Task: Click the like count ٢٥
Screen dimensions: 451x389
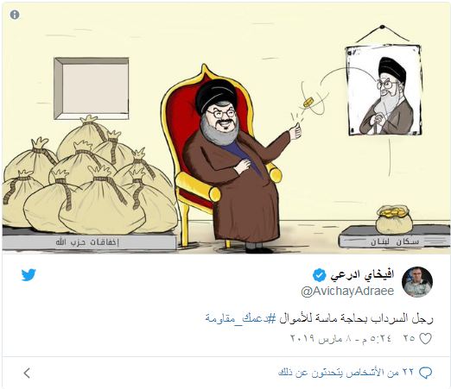Action: click(409, 338)
